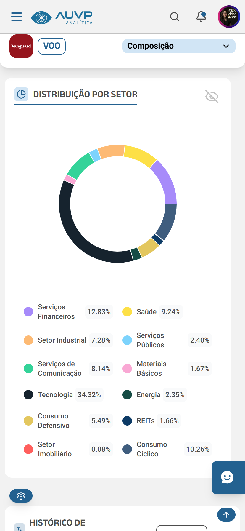This screenshot has height=531, width=245.
Task: Open the search function
Action: pos(175,17)
